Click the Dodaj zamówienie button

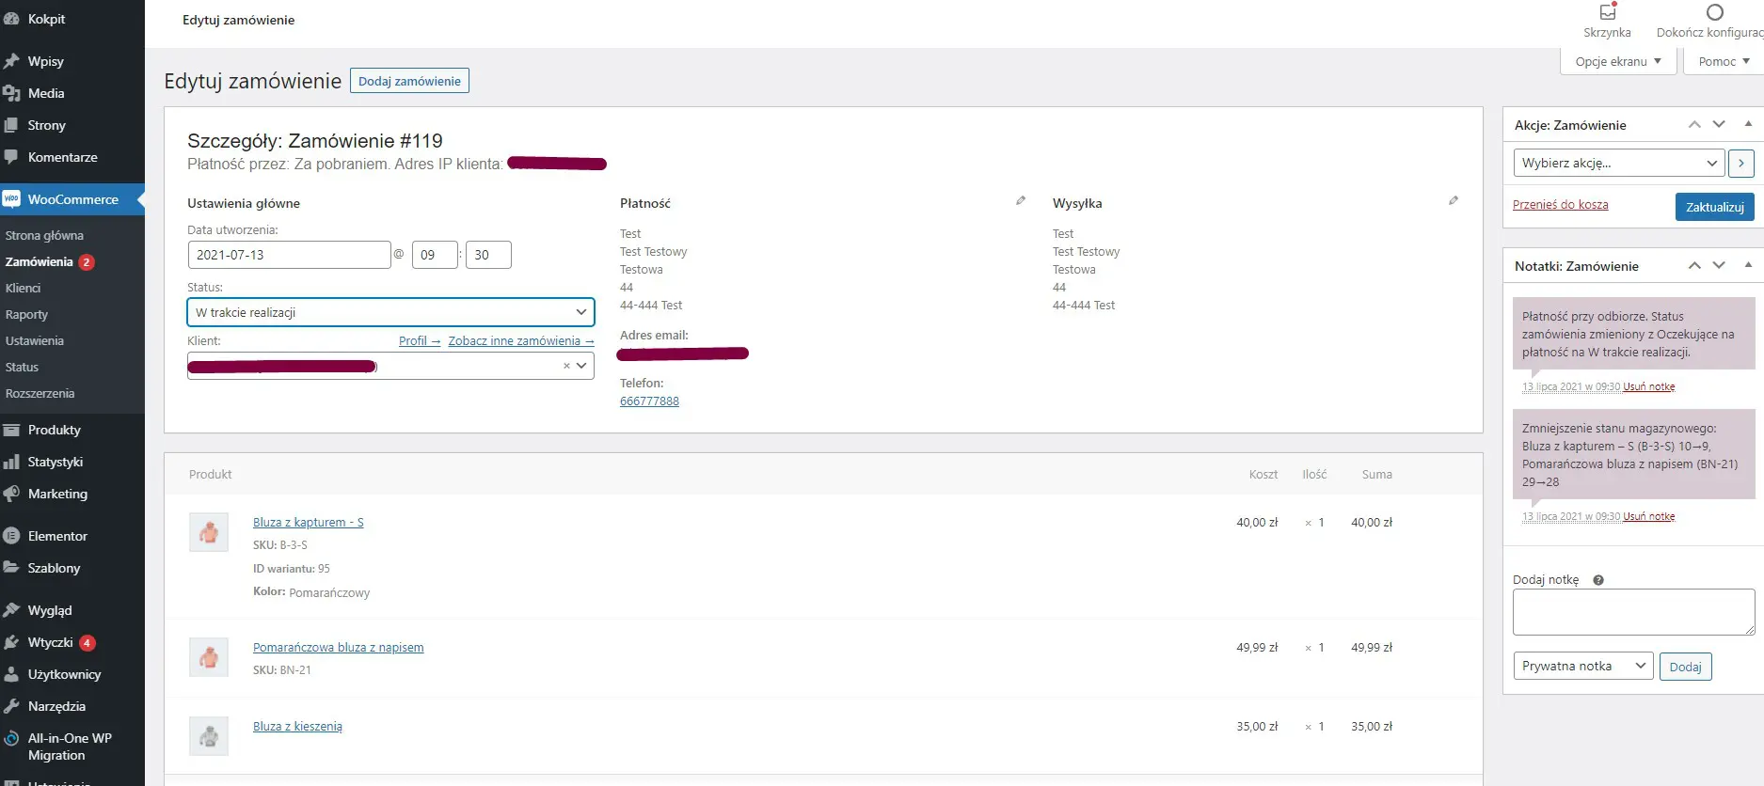409,81
